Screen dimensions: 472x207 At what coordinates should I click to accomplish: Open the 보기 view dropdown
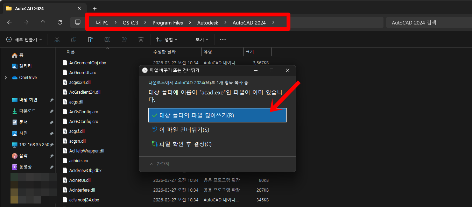198,40
